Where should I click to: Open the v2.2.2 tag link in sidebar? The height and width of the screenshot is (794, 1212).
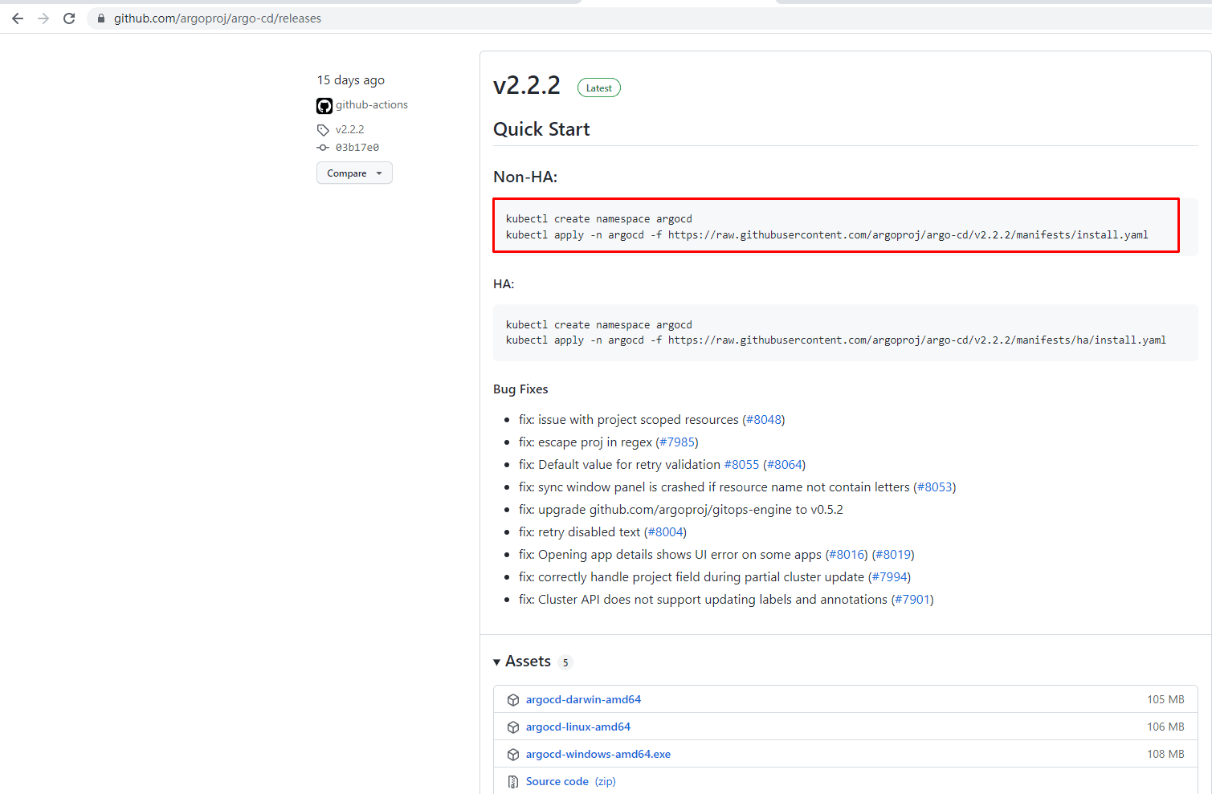pos(349,129)
